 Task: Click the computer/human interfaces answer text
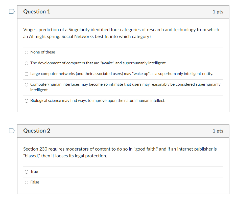pos(125,84)
